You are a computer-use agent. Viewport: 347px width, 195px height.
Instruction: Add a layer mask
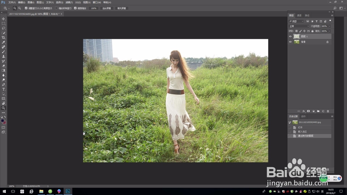(x=308, y=111)
